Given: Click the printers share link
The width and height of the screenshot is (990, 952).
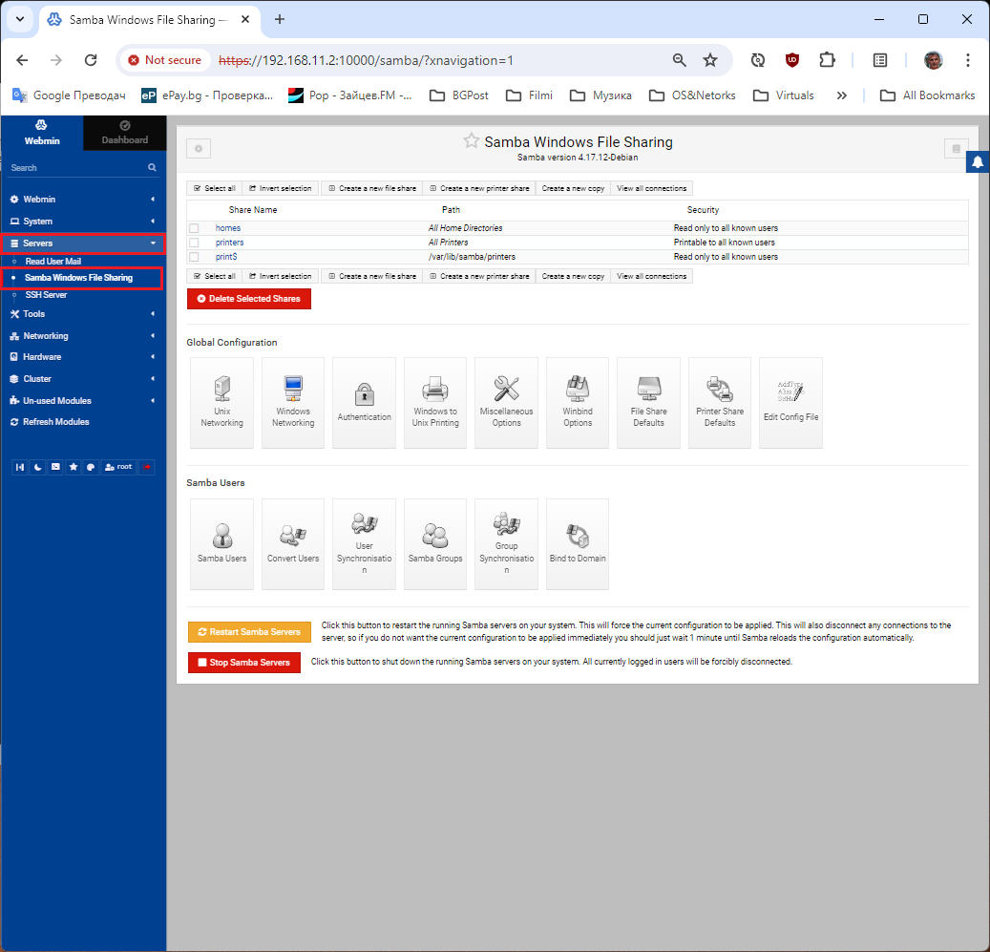Looking at the screenshot, I should 229,243.
